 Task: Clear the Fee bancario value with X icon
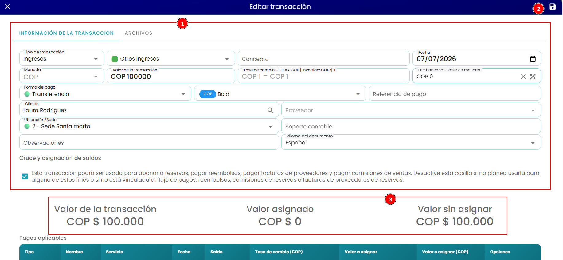(523, 77)
